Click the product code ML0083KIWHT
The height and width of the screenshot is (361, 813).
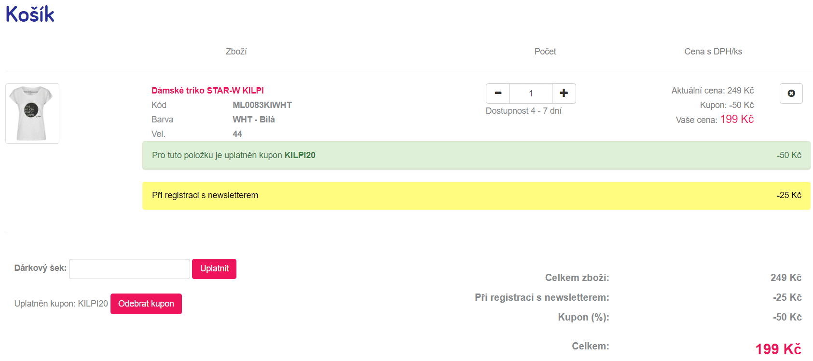(x=262, y=105)
